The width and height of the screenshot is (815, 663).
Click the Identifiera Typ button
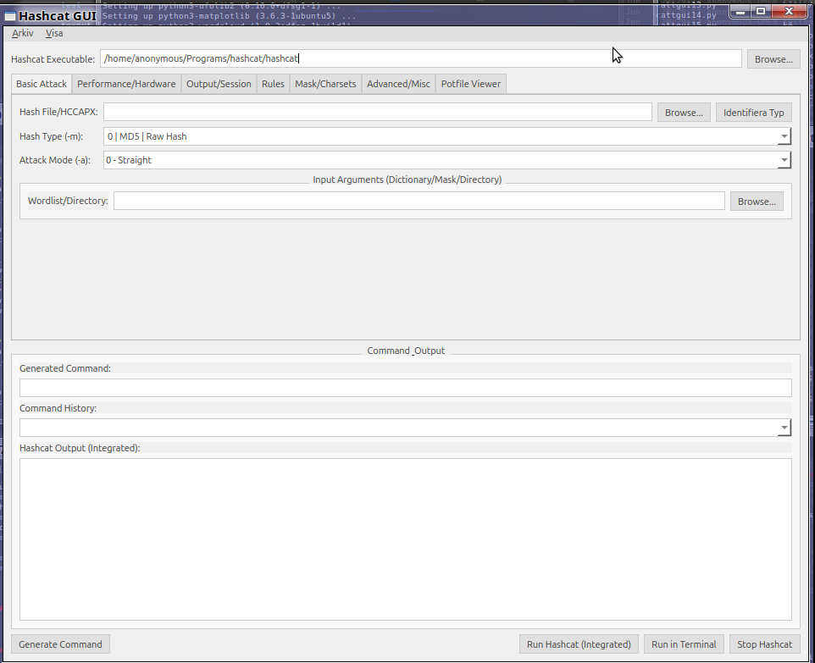754,113
